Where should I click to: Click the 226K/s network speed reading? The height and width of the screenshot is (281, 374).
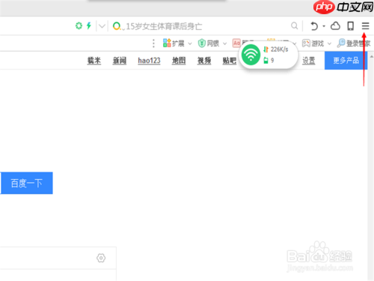(279, 49)
